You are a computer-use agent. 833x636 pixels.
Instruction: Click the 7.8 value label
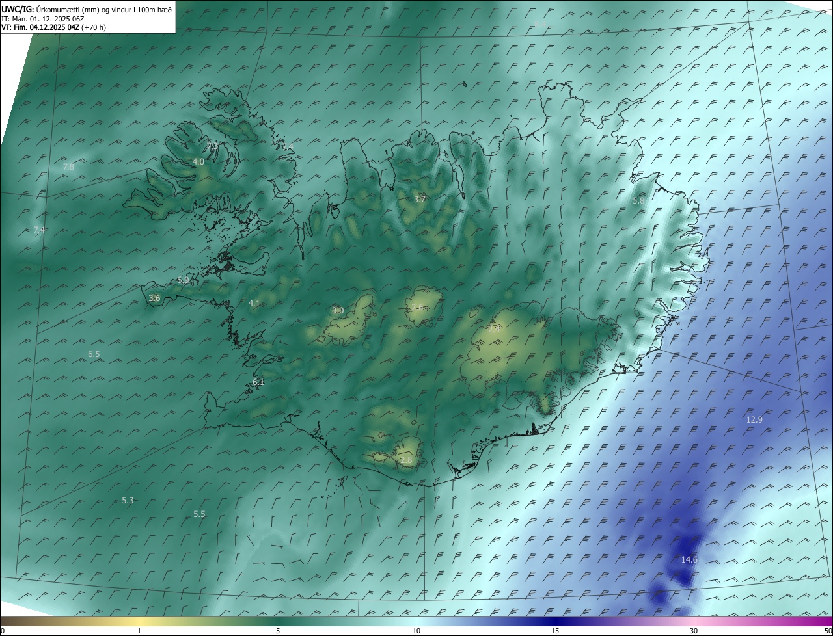[x=68, y=167]
